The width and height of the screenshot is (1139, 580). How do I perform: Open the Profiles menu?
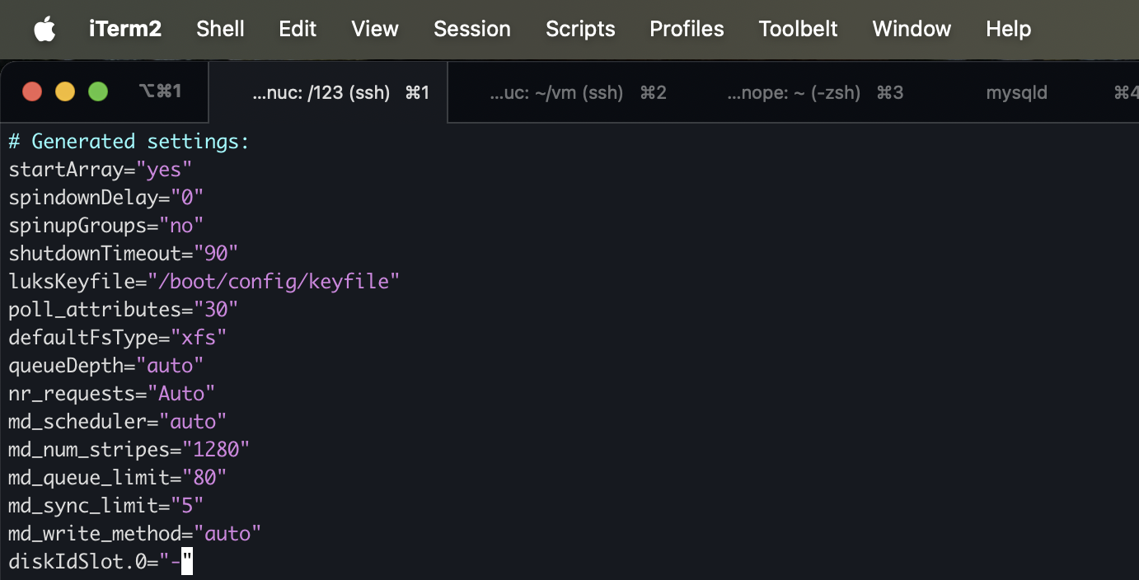687,30
